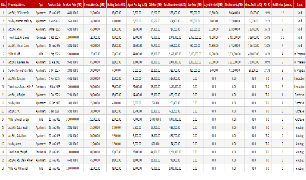The width and height of the screenshot is (306, 180).
Task: Select purchase date '15 Jan 2025'
Action: click(54, 13)
